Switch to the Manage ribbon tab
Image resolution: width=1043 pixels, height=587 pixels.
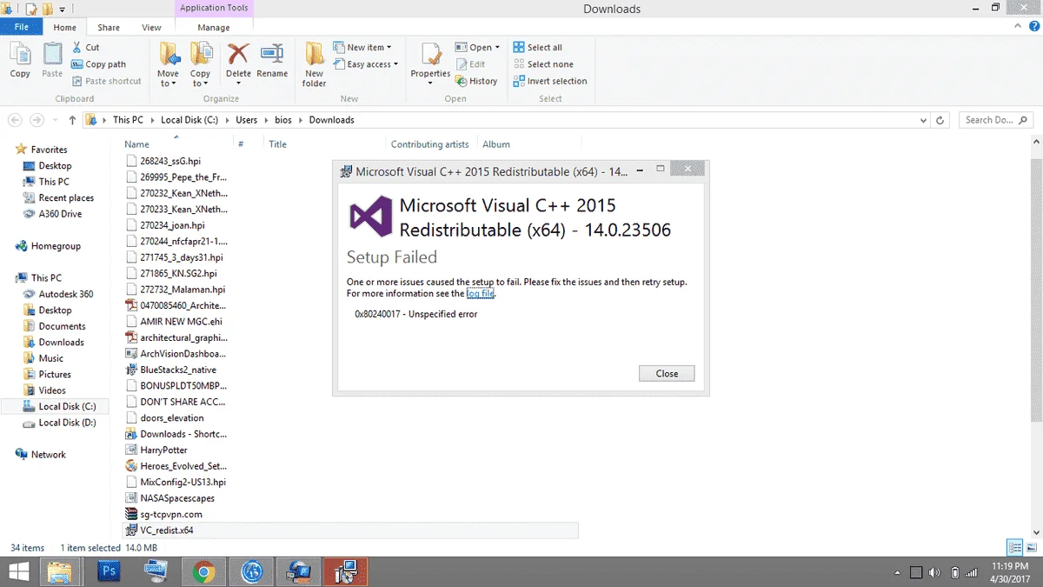pyautogui.click(x=213, y=28)
